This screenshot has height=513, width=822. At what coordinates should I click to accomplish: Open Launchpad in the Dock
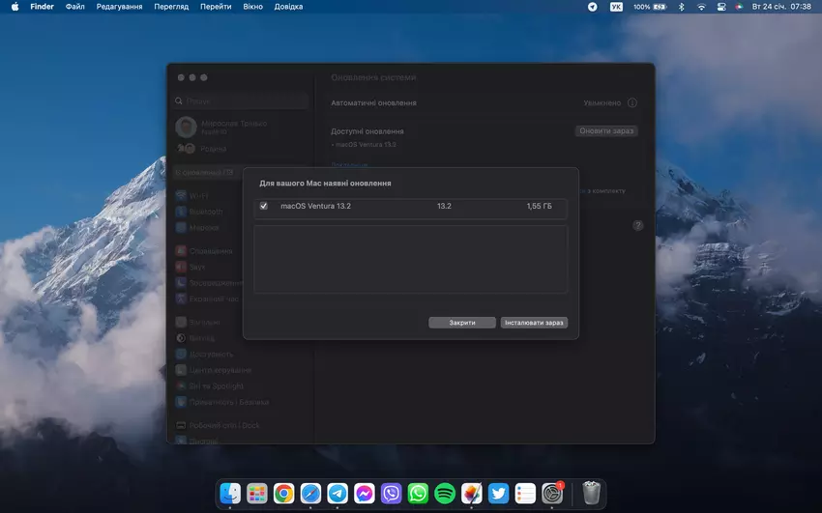(257, 494)
